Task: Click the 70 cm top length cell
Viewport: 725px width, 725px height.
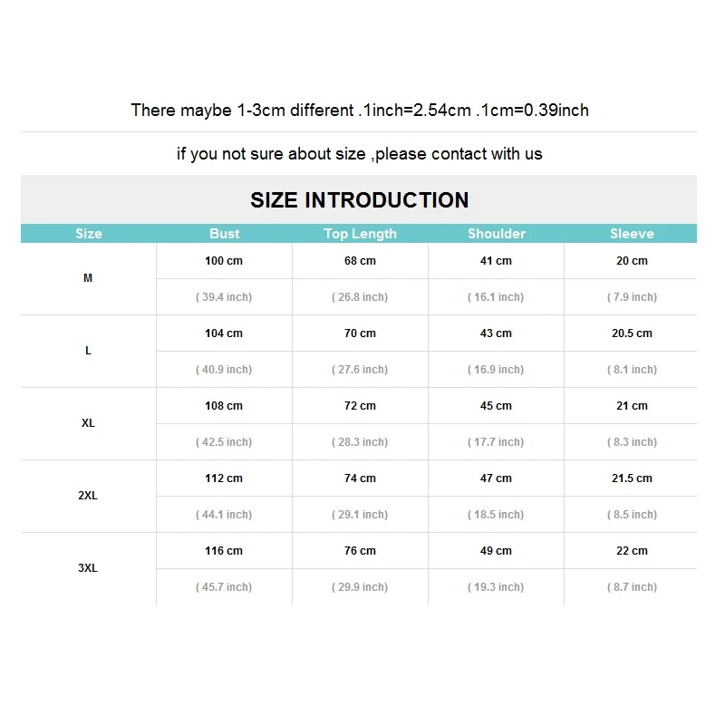Action: [360, 333]
